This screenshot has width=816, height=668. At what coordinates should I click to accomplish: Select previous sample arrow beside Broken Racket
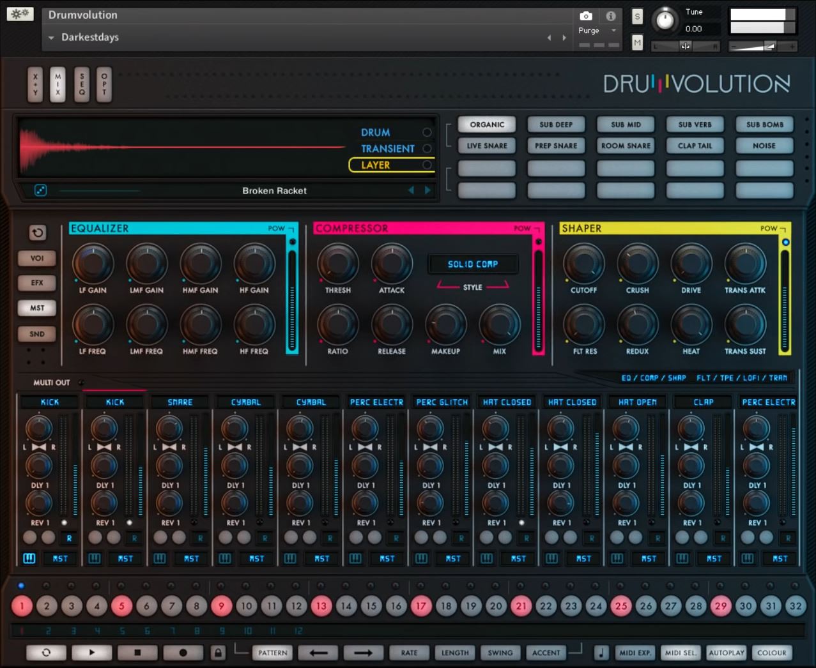pyautogui.click(x=411, y=190)
